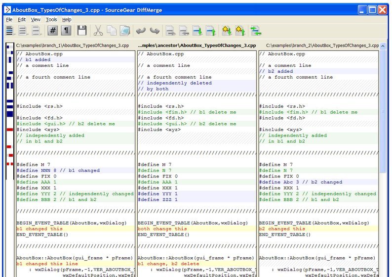The height and width of the screenshot is (277, 392).
Task: Click the Cut scissors icon
Action: click(x=98, y=31)
